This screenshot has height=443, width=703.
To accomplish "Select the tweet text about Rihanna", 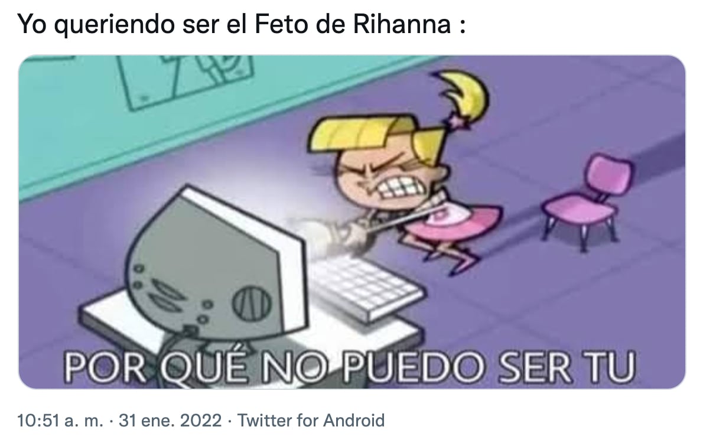I will pyautogui.click(x=241, y=25).
